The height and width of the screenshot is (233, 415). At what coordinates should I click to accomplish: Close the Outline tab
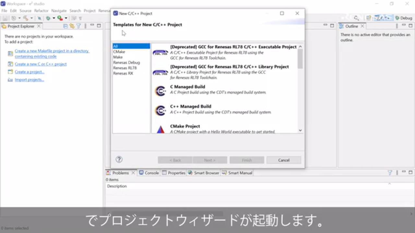coord(362,26)
